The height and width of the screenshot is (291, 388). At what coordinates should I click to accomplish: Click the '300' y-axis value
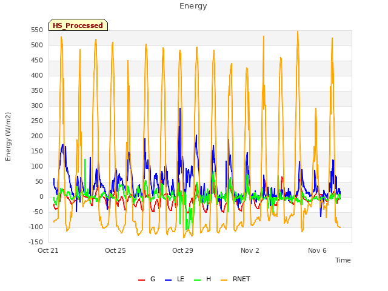tap(37, 106)
